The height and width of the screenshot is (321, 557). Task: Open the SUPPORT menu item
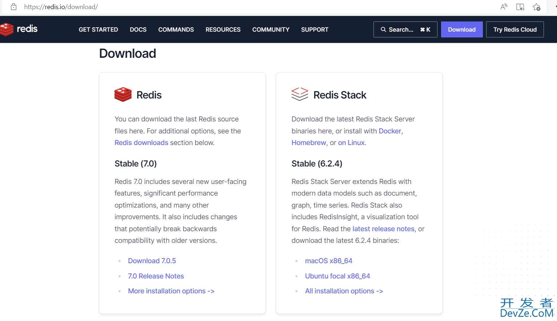pos(315,29)
